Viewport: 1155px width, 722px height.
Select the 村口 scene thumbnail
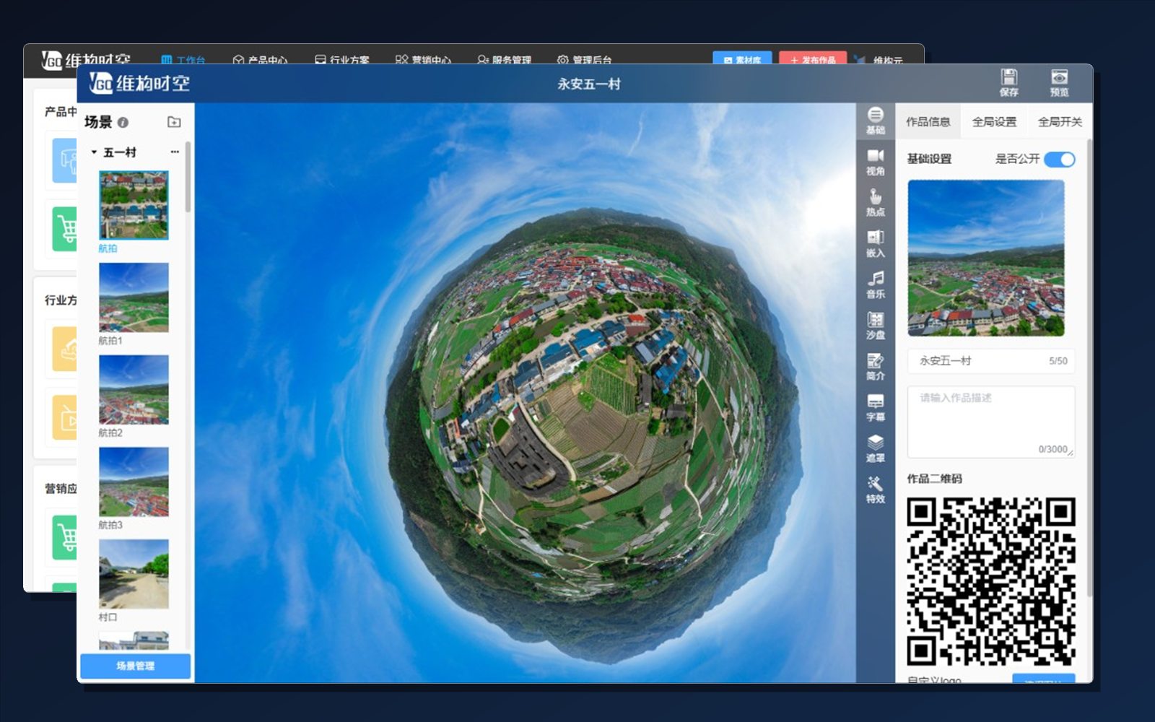click(134, 574)
